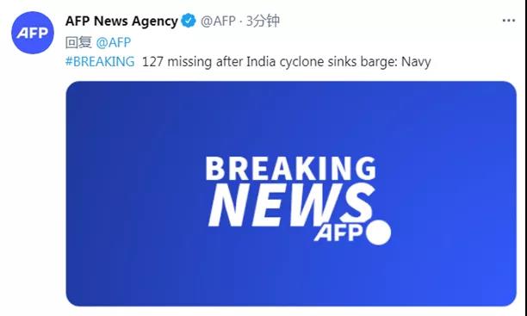Open the #BREAKING hashtag

point(100,62)
